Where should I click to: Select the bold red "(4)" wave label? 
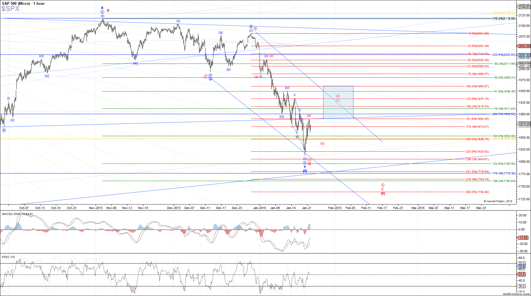[x=383, y=193]
